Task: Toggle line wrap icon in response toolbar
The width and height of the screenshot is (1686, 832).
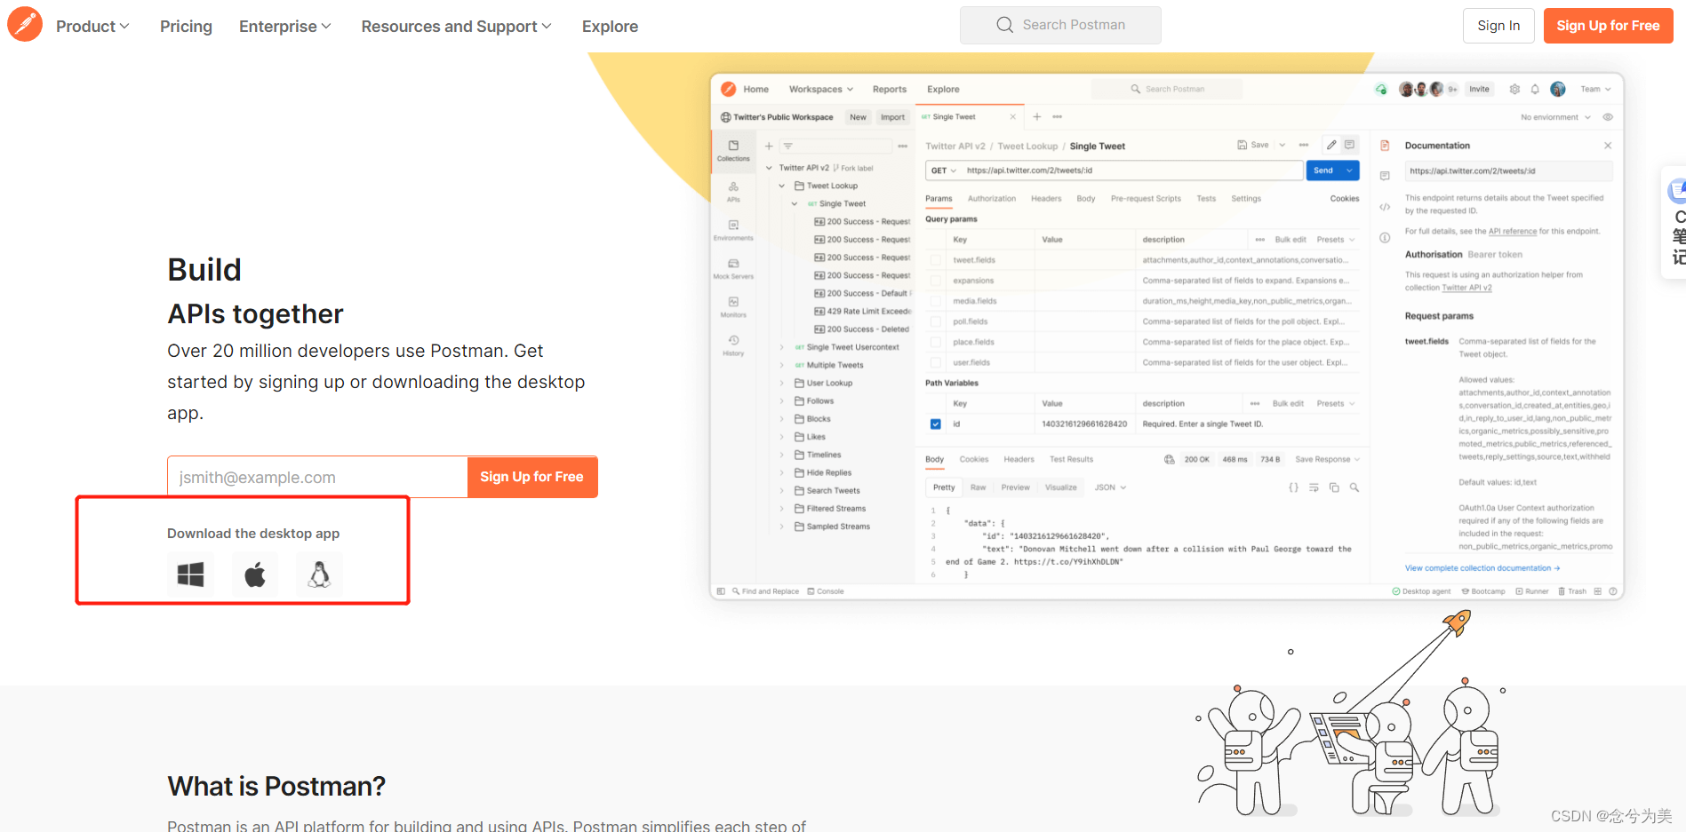Action: [1314, 487]
